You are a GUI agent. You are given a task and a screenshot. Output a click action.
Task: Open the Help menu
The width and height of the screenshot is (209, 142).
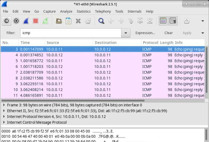[149, 11]
